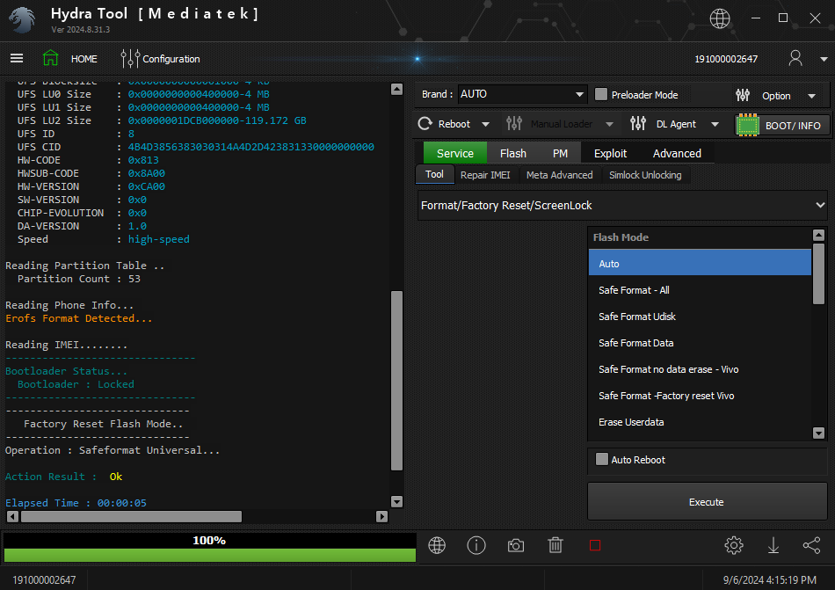The image size is (835, 590).
Task: Click log scroll down arrow
Action: coord(396,501)
